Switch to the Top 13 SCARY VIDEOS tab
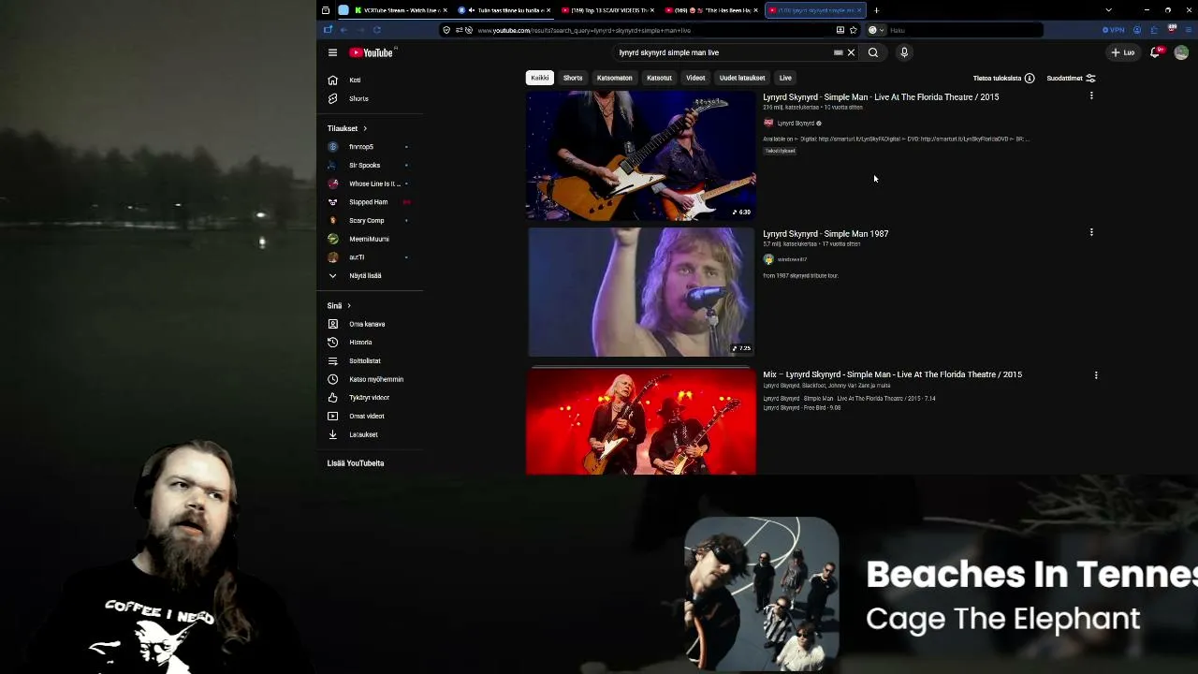The height and width of the screenshot is (674, 1198). tap(608, 10)
